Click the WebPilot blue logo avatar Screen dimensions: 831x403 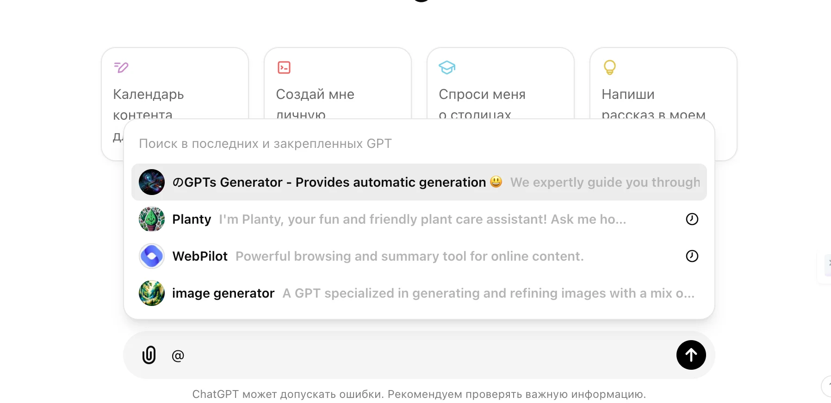pyautogui.click(x=152, y=256)
